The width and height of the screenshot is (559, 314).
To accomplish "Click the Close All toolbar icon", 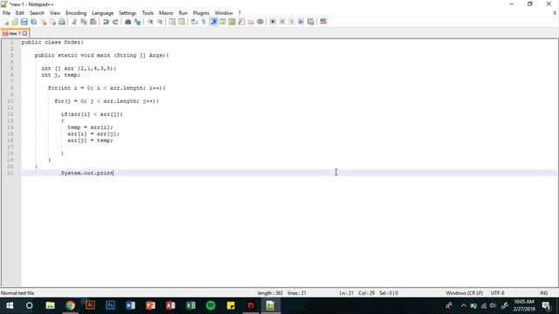I will (x=52, y=22).
